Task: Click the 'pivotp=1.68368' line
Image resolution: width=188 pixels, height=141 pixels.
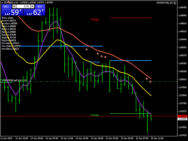Action: coord(9,23)
